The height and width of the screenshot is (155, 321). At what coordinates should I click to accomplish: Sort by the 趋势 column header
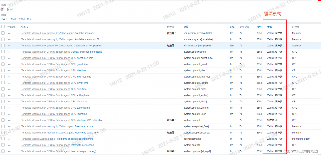[x=259, y=27]
